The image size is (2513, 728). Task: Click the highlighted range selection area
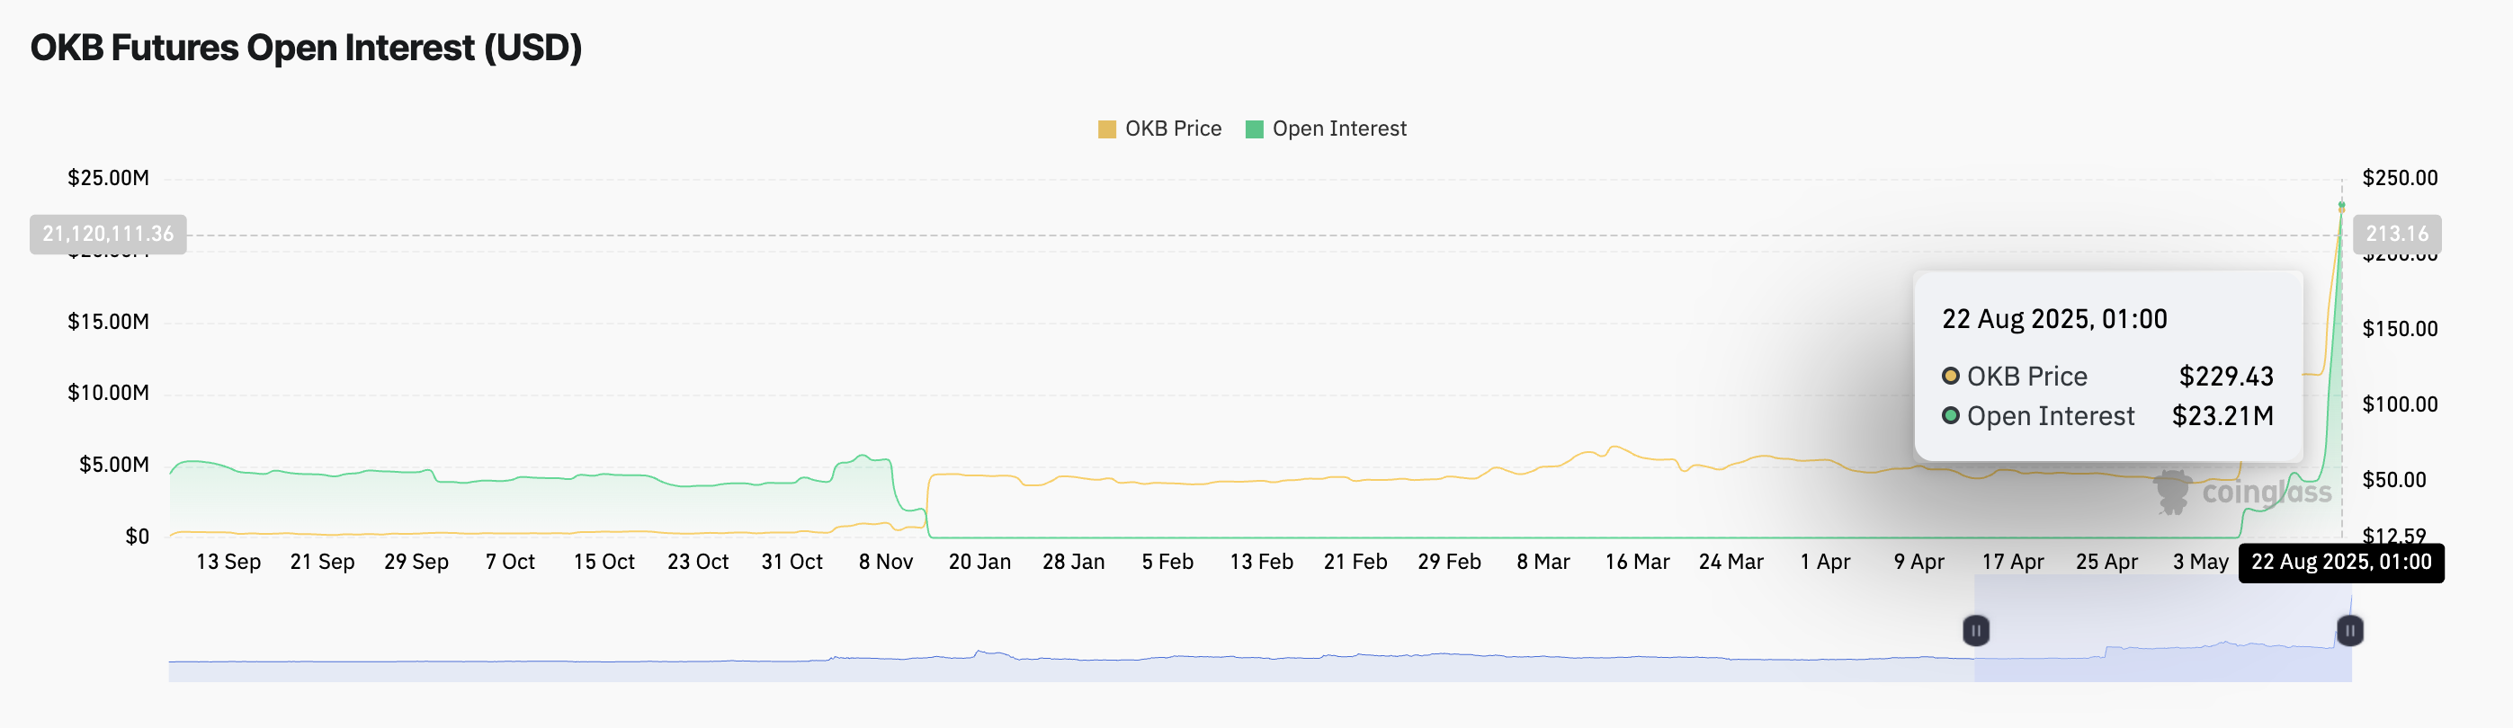[x=2163, y=628]
